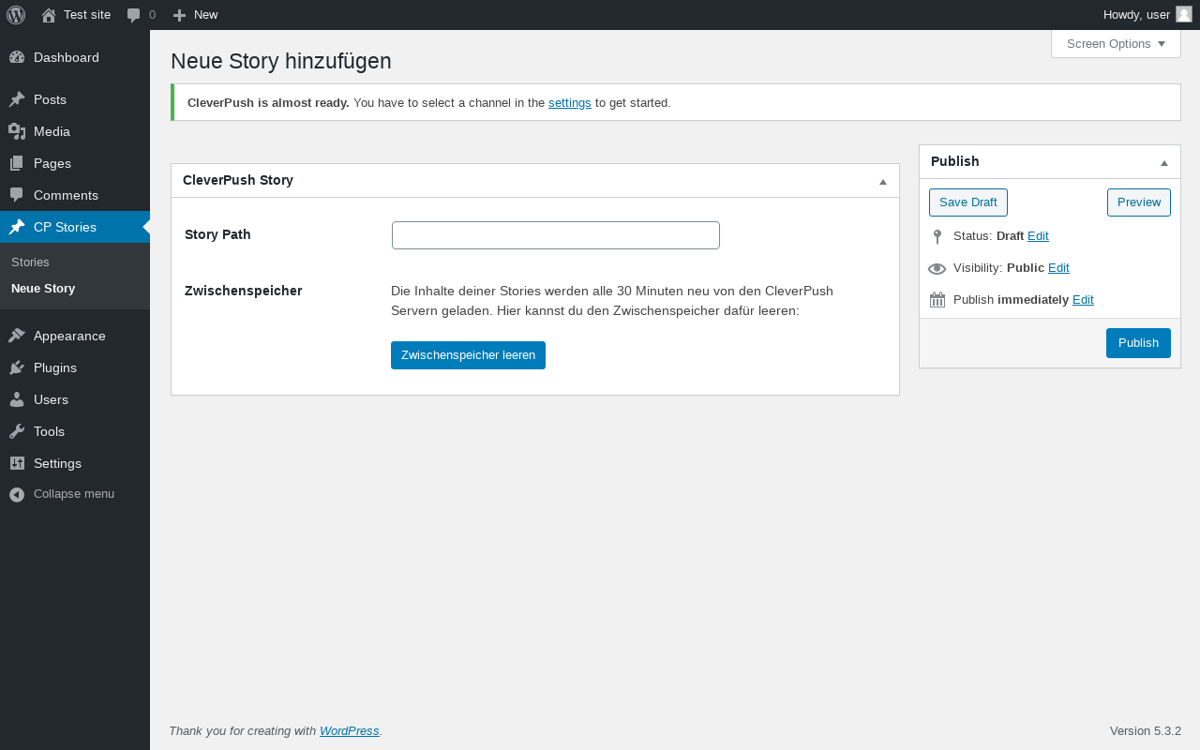Open Media from the sidebar
1200x750 pixels.
tap(52, 131)
